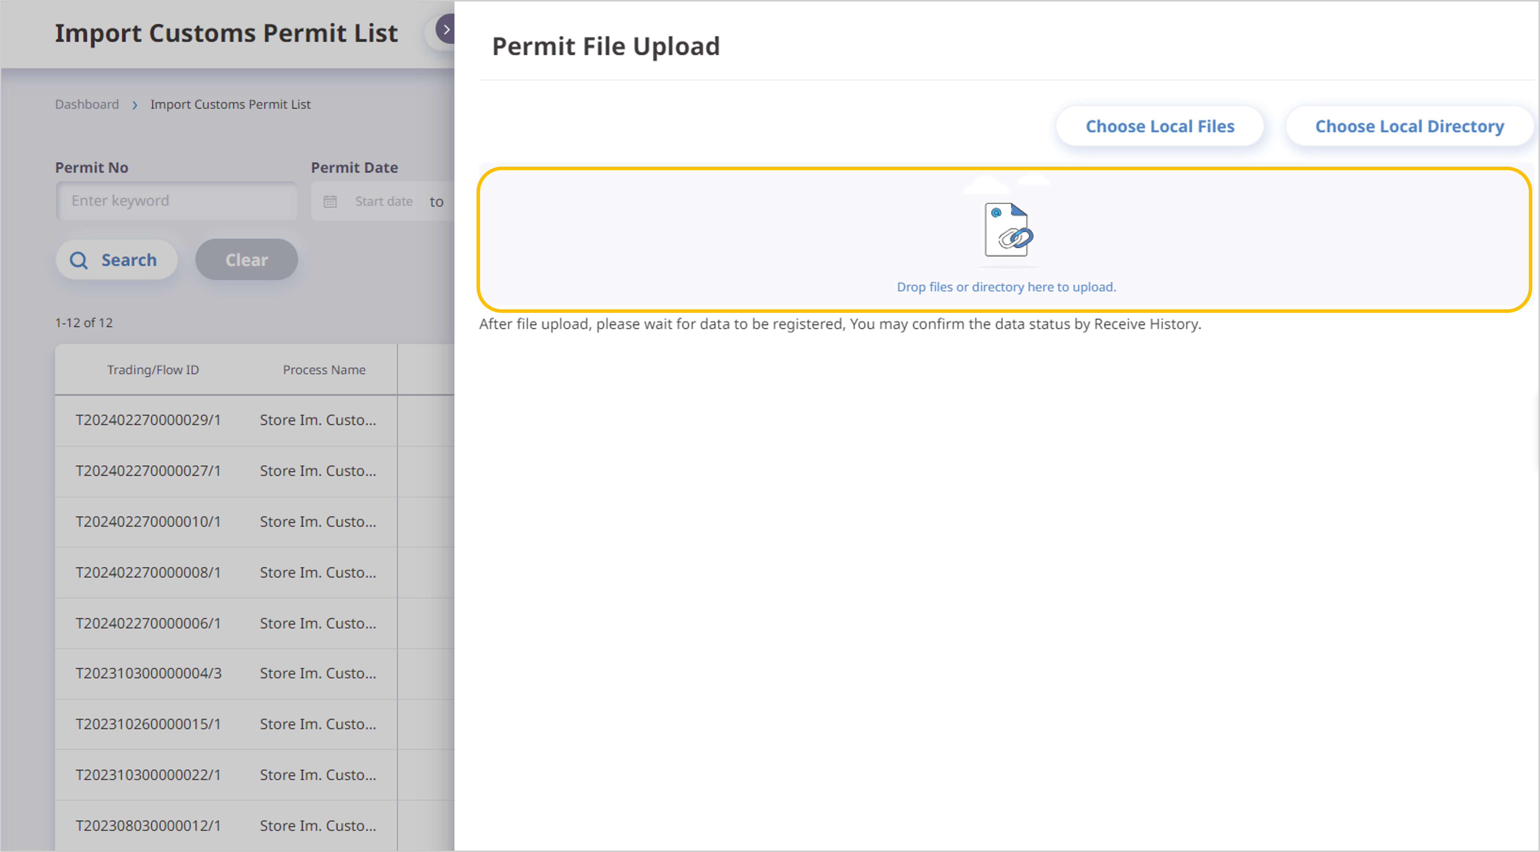The width and height of the screenshot is (1540, 852).
Task: Click the Choose Local Files button
Action: click(1160, 126)
